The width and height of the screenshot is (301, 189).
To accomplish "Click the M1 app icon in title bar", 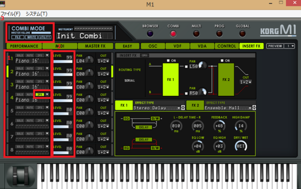I will tap(3, 3).
